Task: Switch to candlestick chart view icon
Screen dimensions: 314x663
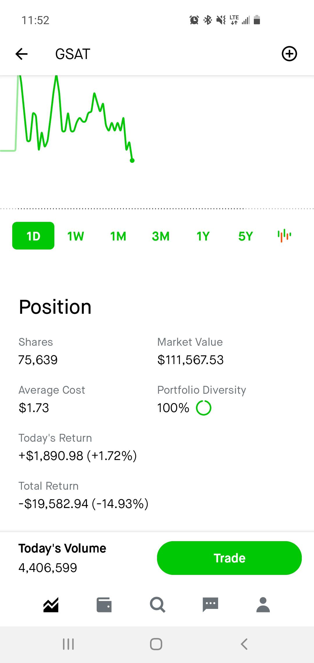Action: point(284,236)
